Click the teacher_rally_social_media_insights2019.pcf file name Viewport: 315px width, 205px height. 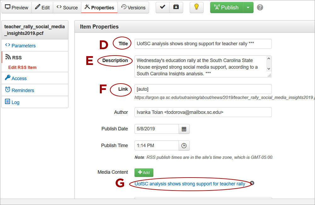(x=34, y=30)
